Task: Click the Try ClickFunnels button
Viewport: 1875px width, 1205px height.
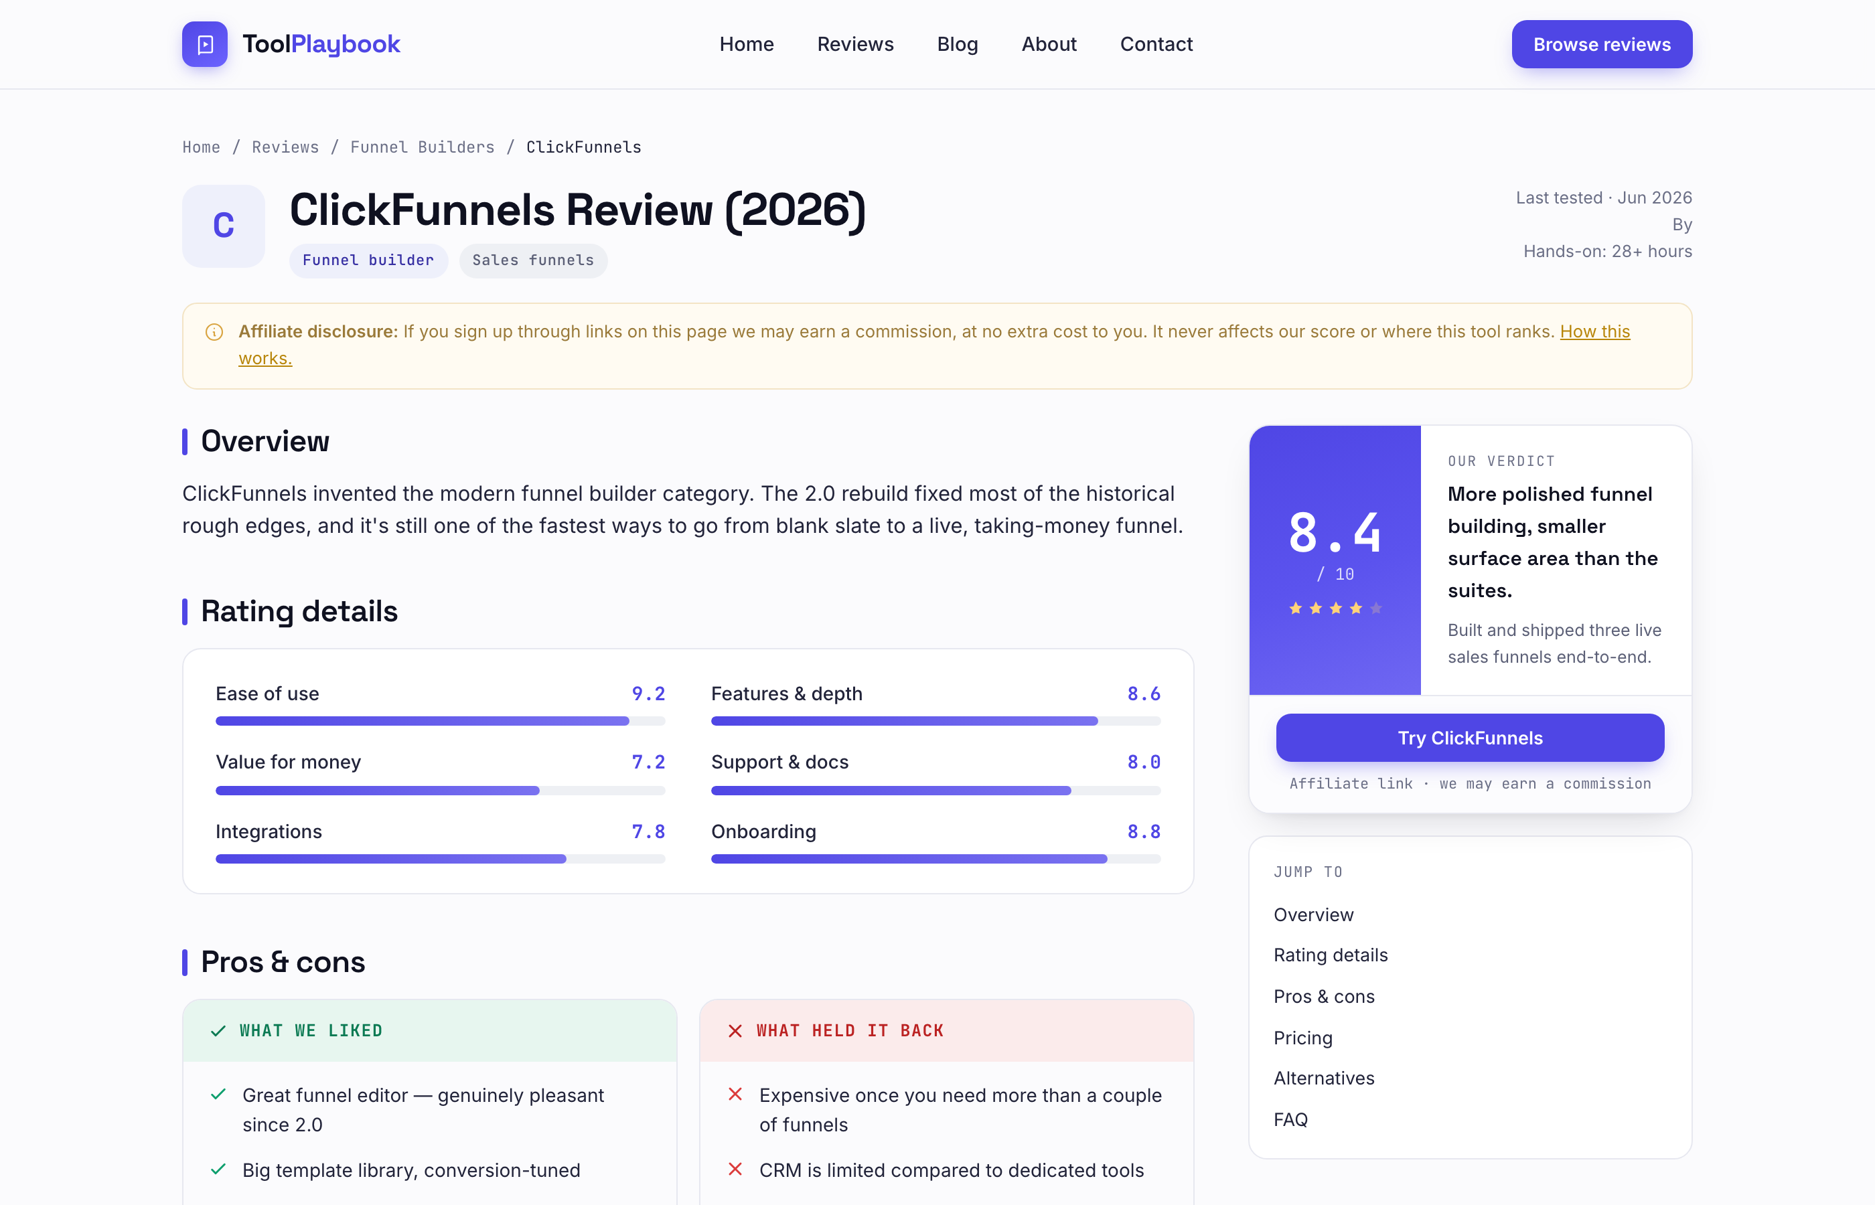Action: [x=1470, y=737]
